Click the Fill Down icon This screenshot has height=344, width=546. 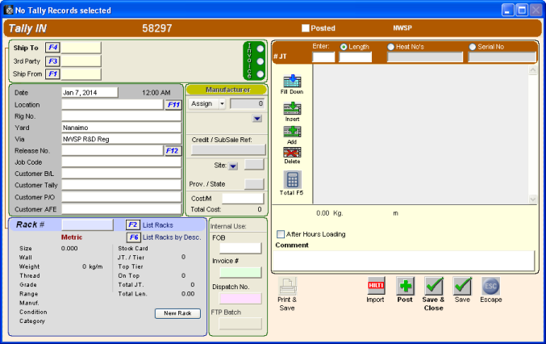291,81
